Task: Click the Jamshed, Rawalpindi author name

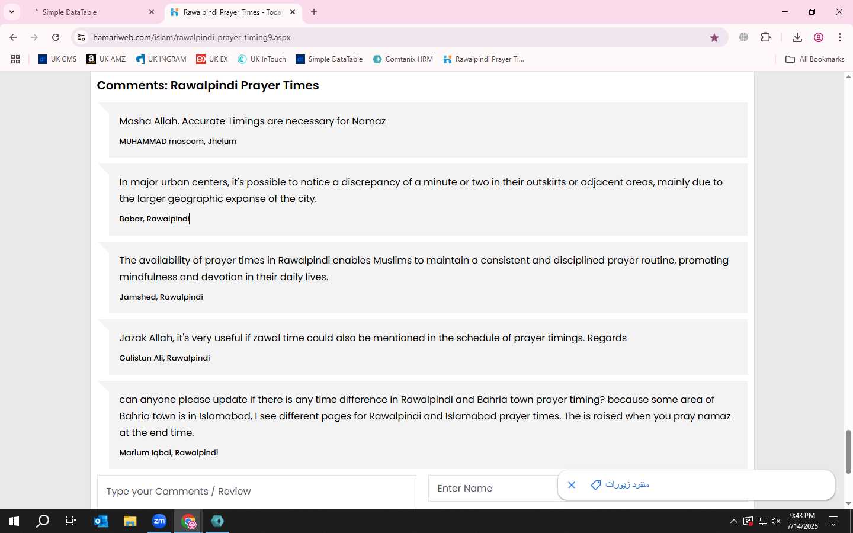Action: click(161, 297)
